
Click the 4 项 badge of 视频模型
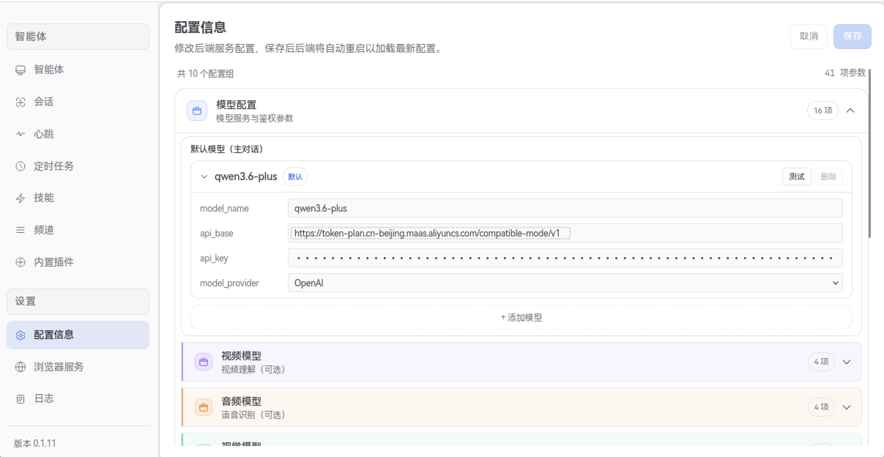[821, 362]
